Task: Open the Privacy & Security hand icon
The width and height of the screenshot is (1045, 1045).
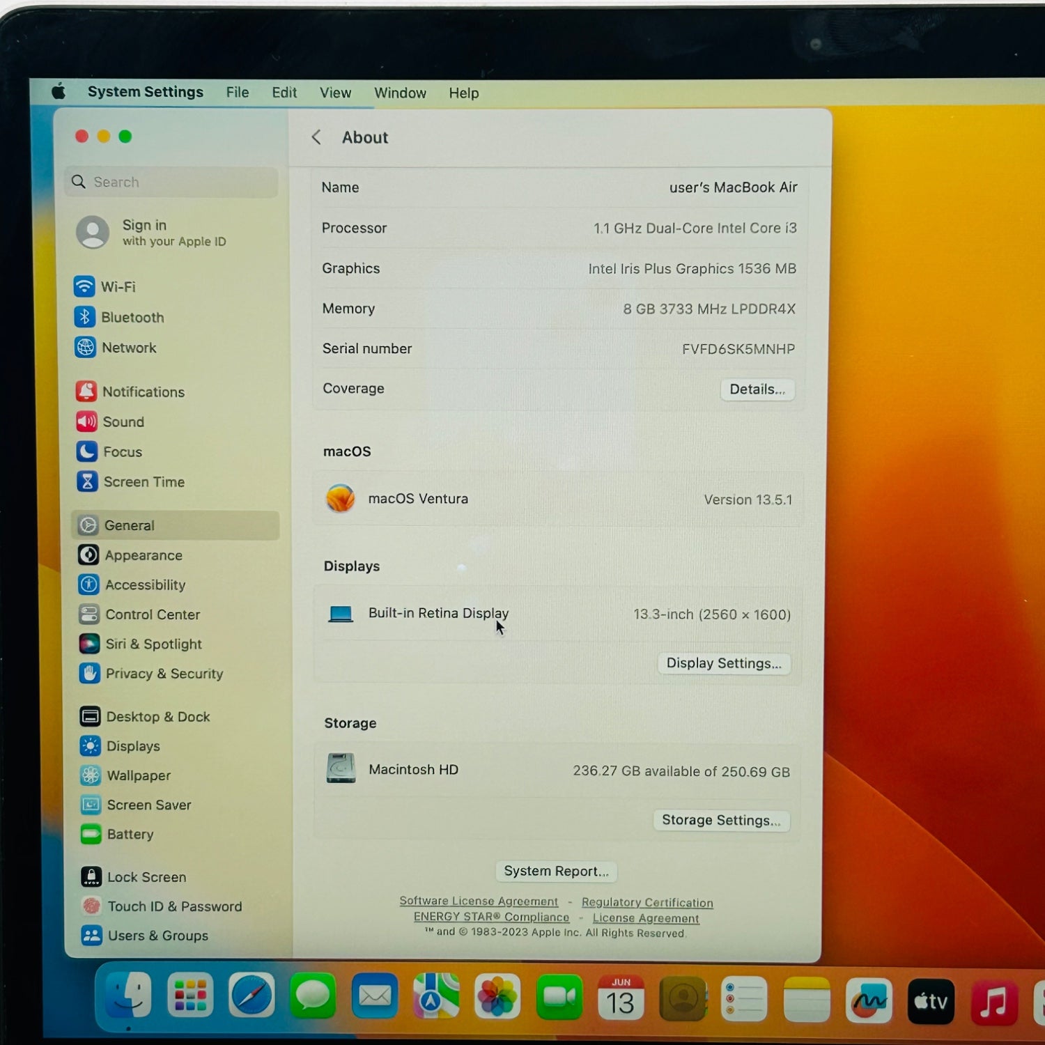Action: coord(90,673)
